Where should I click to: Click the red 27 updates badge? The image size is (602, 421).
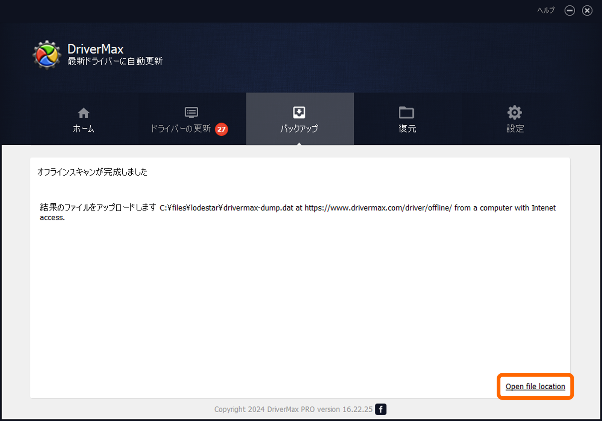[221, 129]
